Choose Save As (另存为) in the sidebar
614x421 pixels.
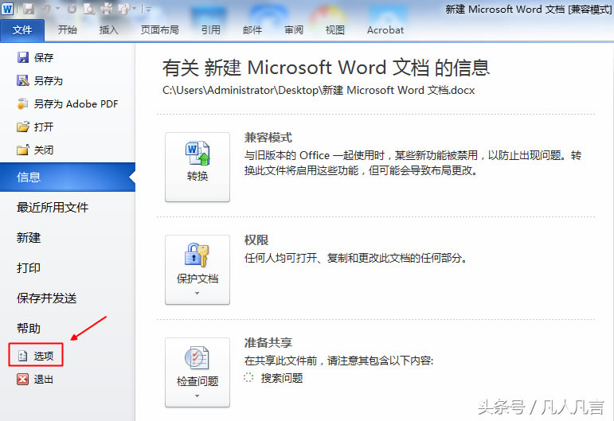pyautogui.click(x=47, y=80)
